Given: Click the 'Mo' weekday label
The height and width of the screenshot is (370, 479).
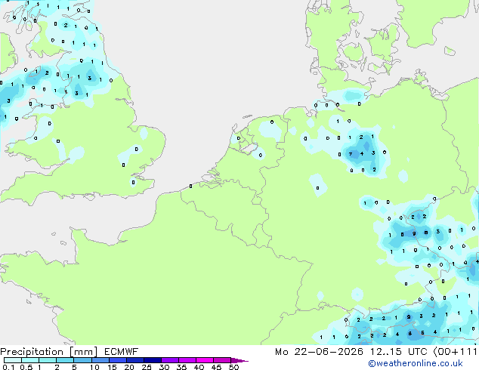Looking at the screenshot, I should (281, 352).
